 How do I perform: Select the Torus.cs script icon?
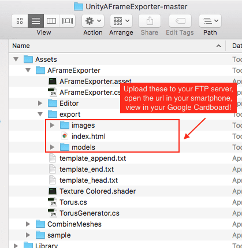(x=53, y=202)
